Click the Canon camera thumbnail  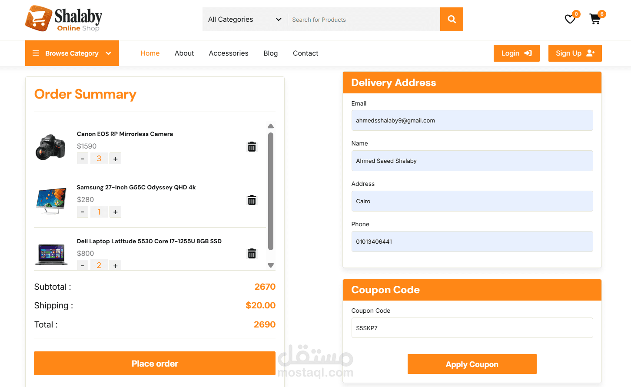click(51, 147)
